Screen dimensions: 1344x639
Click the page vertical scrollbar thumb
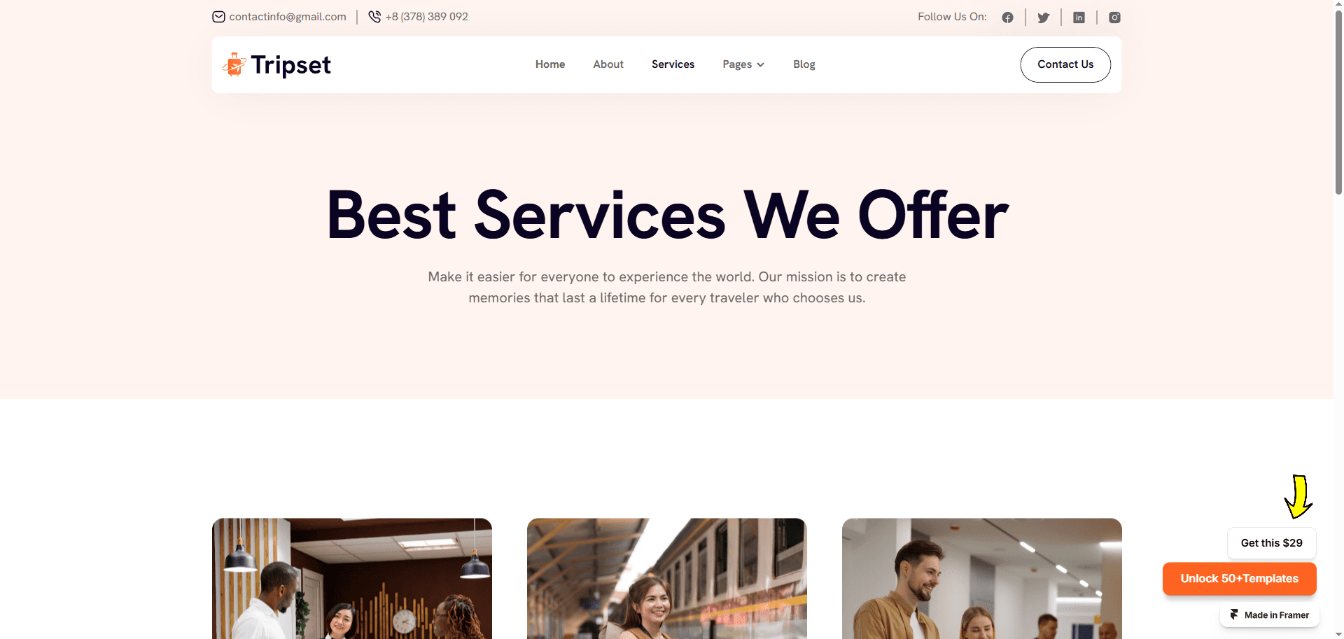1338,103
